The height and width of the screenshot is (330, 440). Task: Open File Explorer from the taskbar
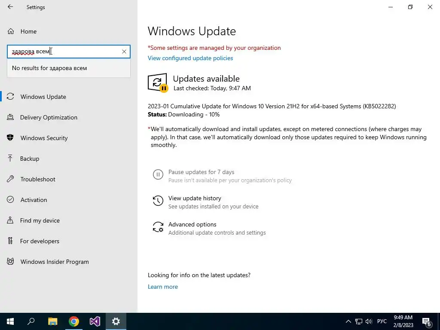coord(52,321)
